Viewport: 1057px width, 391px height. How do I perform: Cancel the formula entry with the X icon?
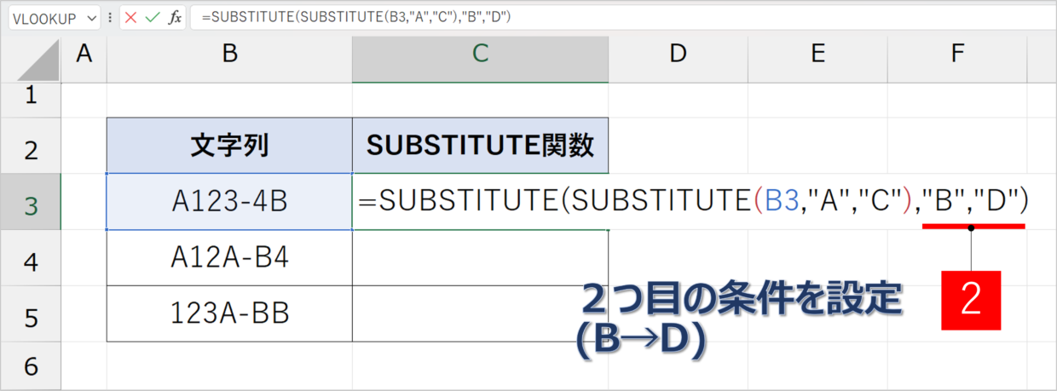coord(131,17)
